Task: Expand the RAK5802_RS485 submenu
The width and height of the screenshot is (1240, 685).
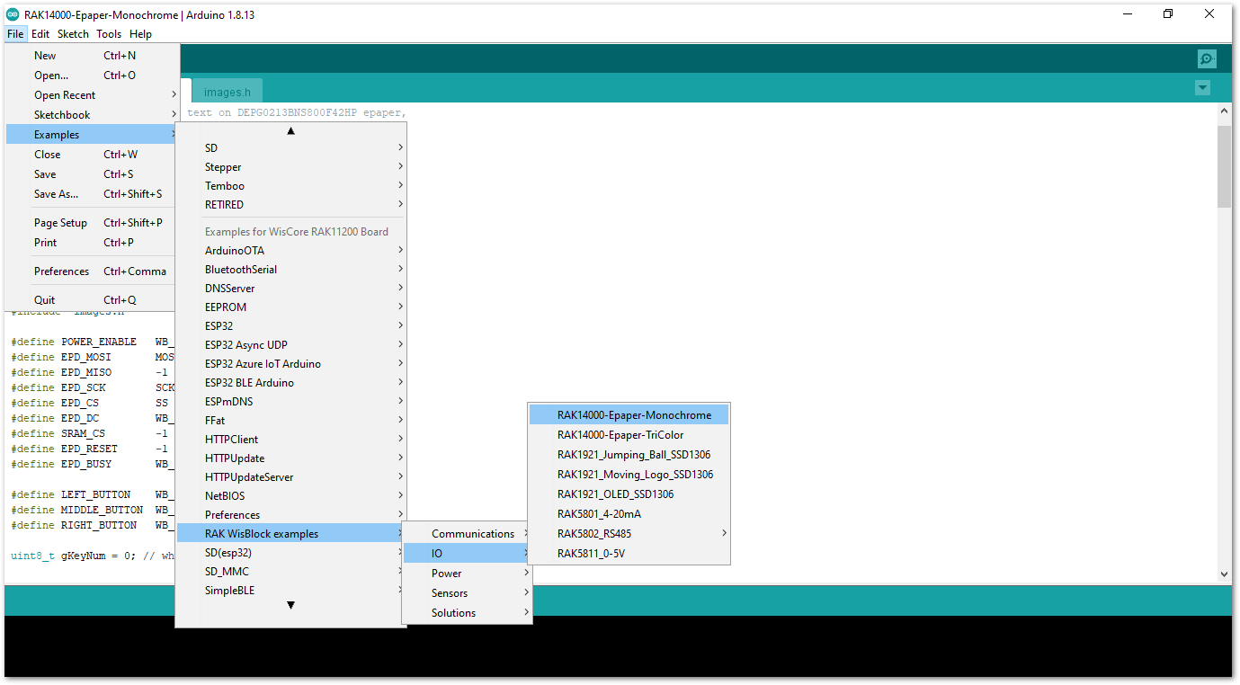Action: (629, 534)
